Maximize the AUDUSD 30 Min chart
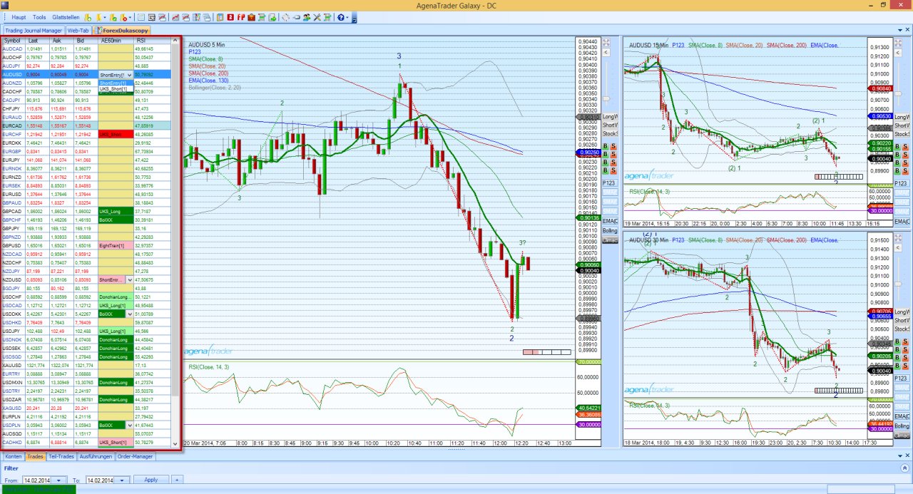The image size is (913, 494). [x=898, y=237]
